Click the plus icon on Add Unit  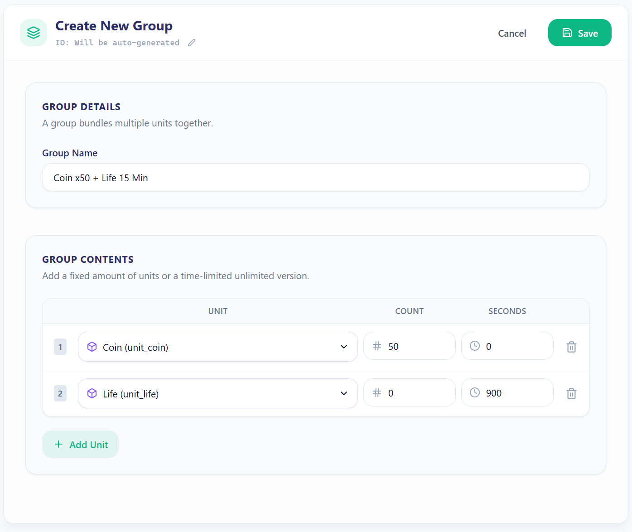[x=58, y=444]
